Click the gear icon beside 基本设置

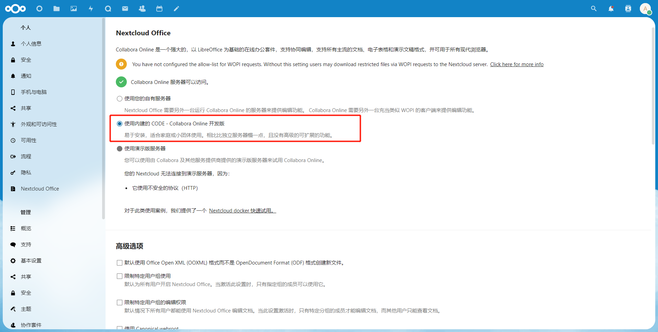coord(13,261)
